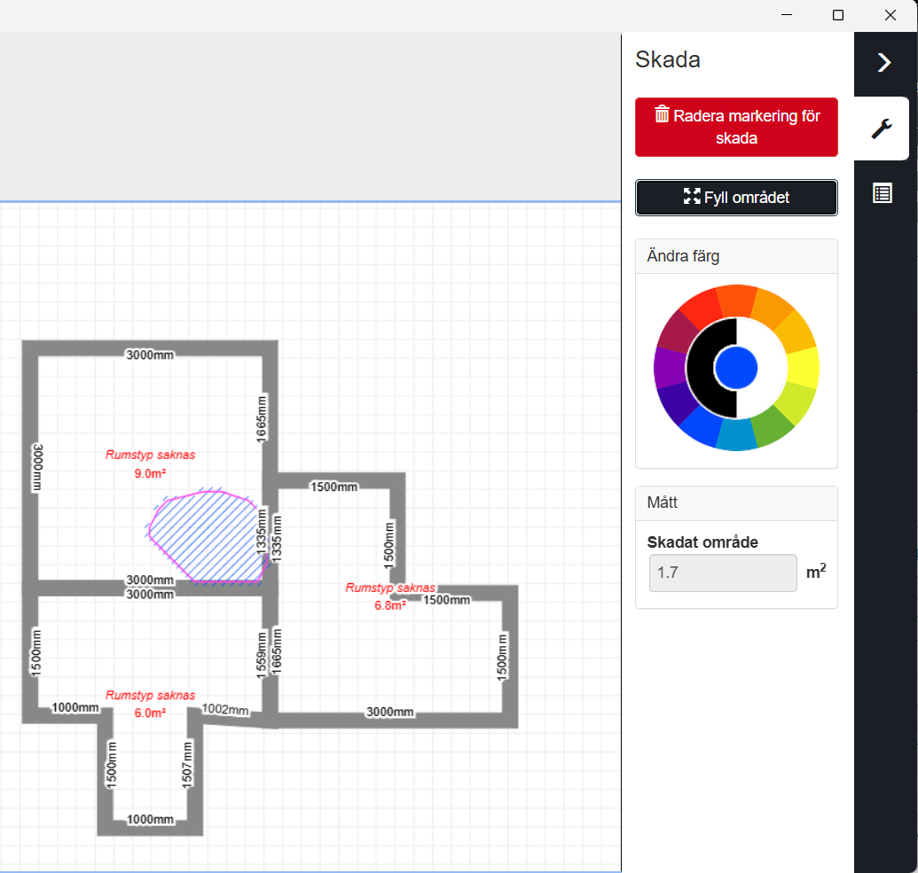The height and width of the screenshot is (873, 918).
Task: Select the 6.0m² room label
Action: coord(150,713)
